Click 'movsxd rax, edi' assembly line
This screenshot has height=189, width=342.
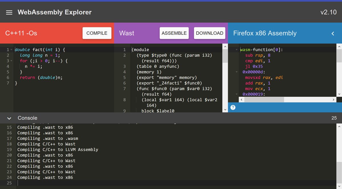[x=264, y=77]
